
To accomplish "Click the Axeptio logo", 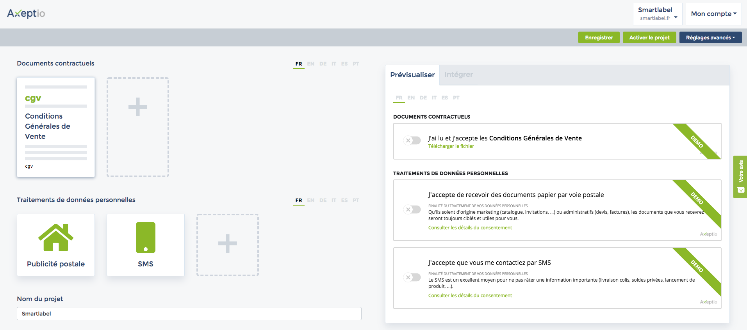I will click(x=26, y=13).
